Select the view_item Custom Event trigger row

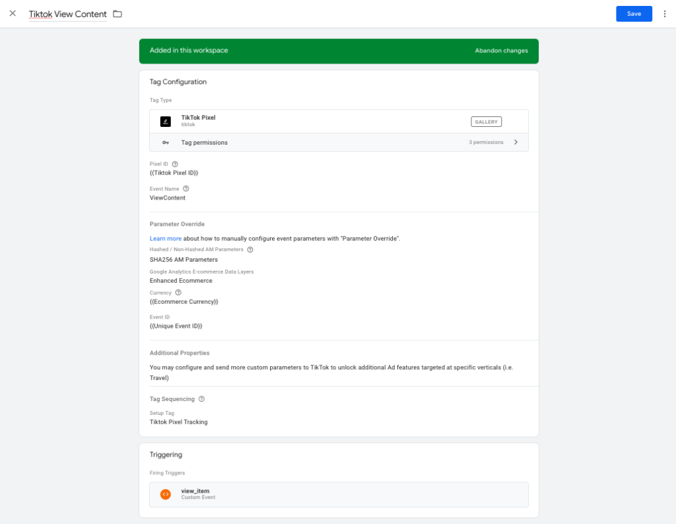339,494
